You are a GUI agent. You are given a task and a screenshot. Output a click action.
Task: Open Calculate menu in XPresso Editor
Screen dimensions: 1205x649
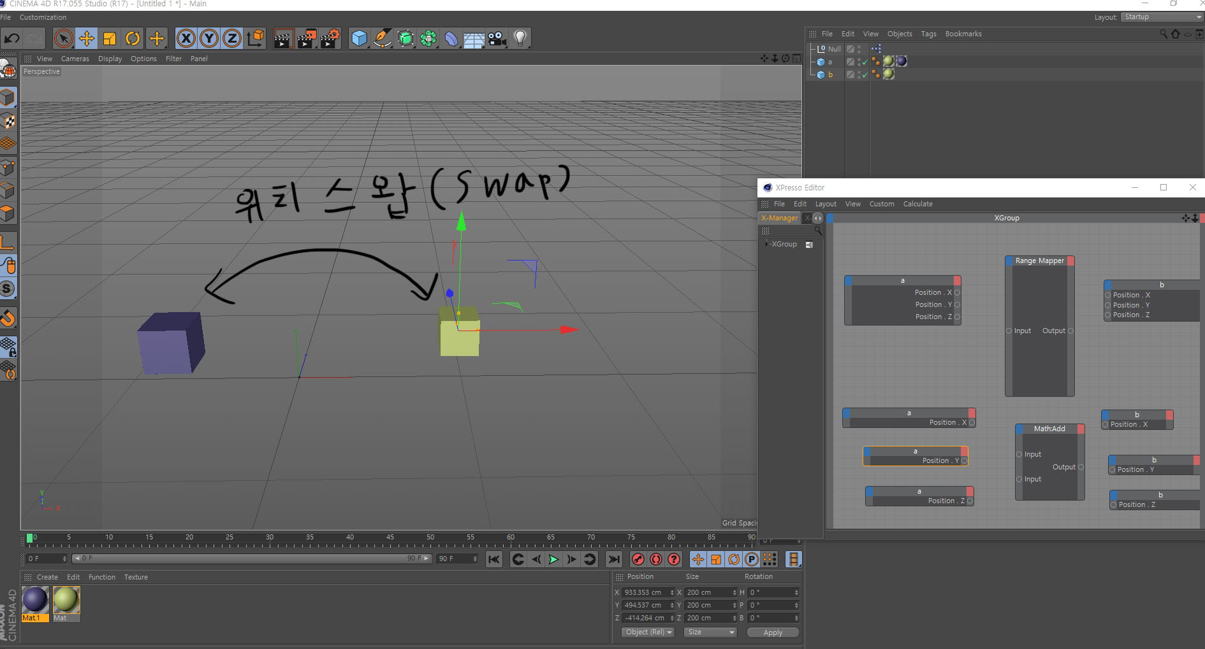click(x=917, y=204)
